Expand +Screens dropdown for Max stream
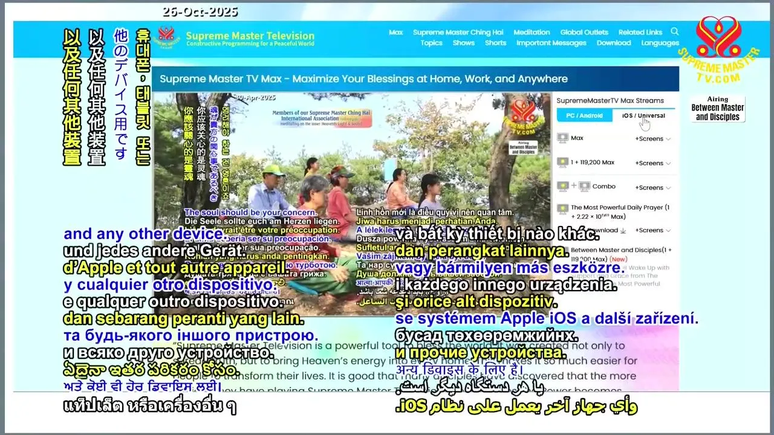This screenshot has width=774, height=435. pyautogui.click(x=652, y=139)
